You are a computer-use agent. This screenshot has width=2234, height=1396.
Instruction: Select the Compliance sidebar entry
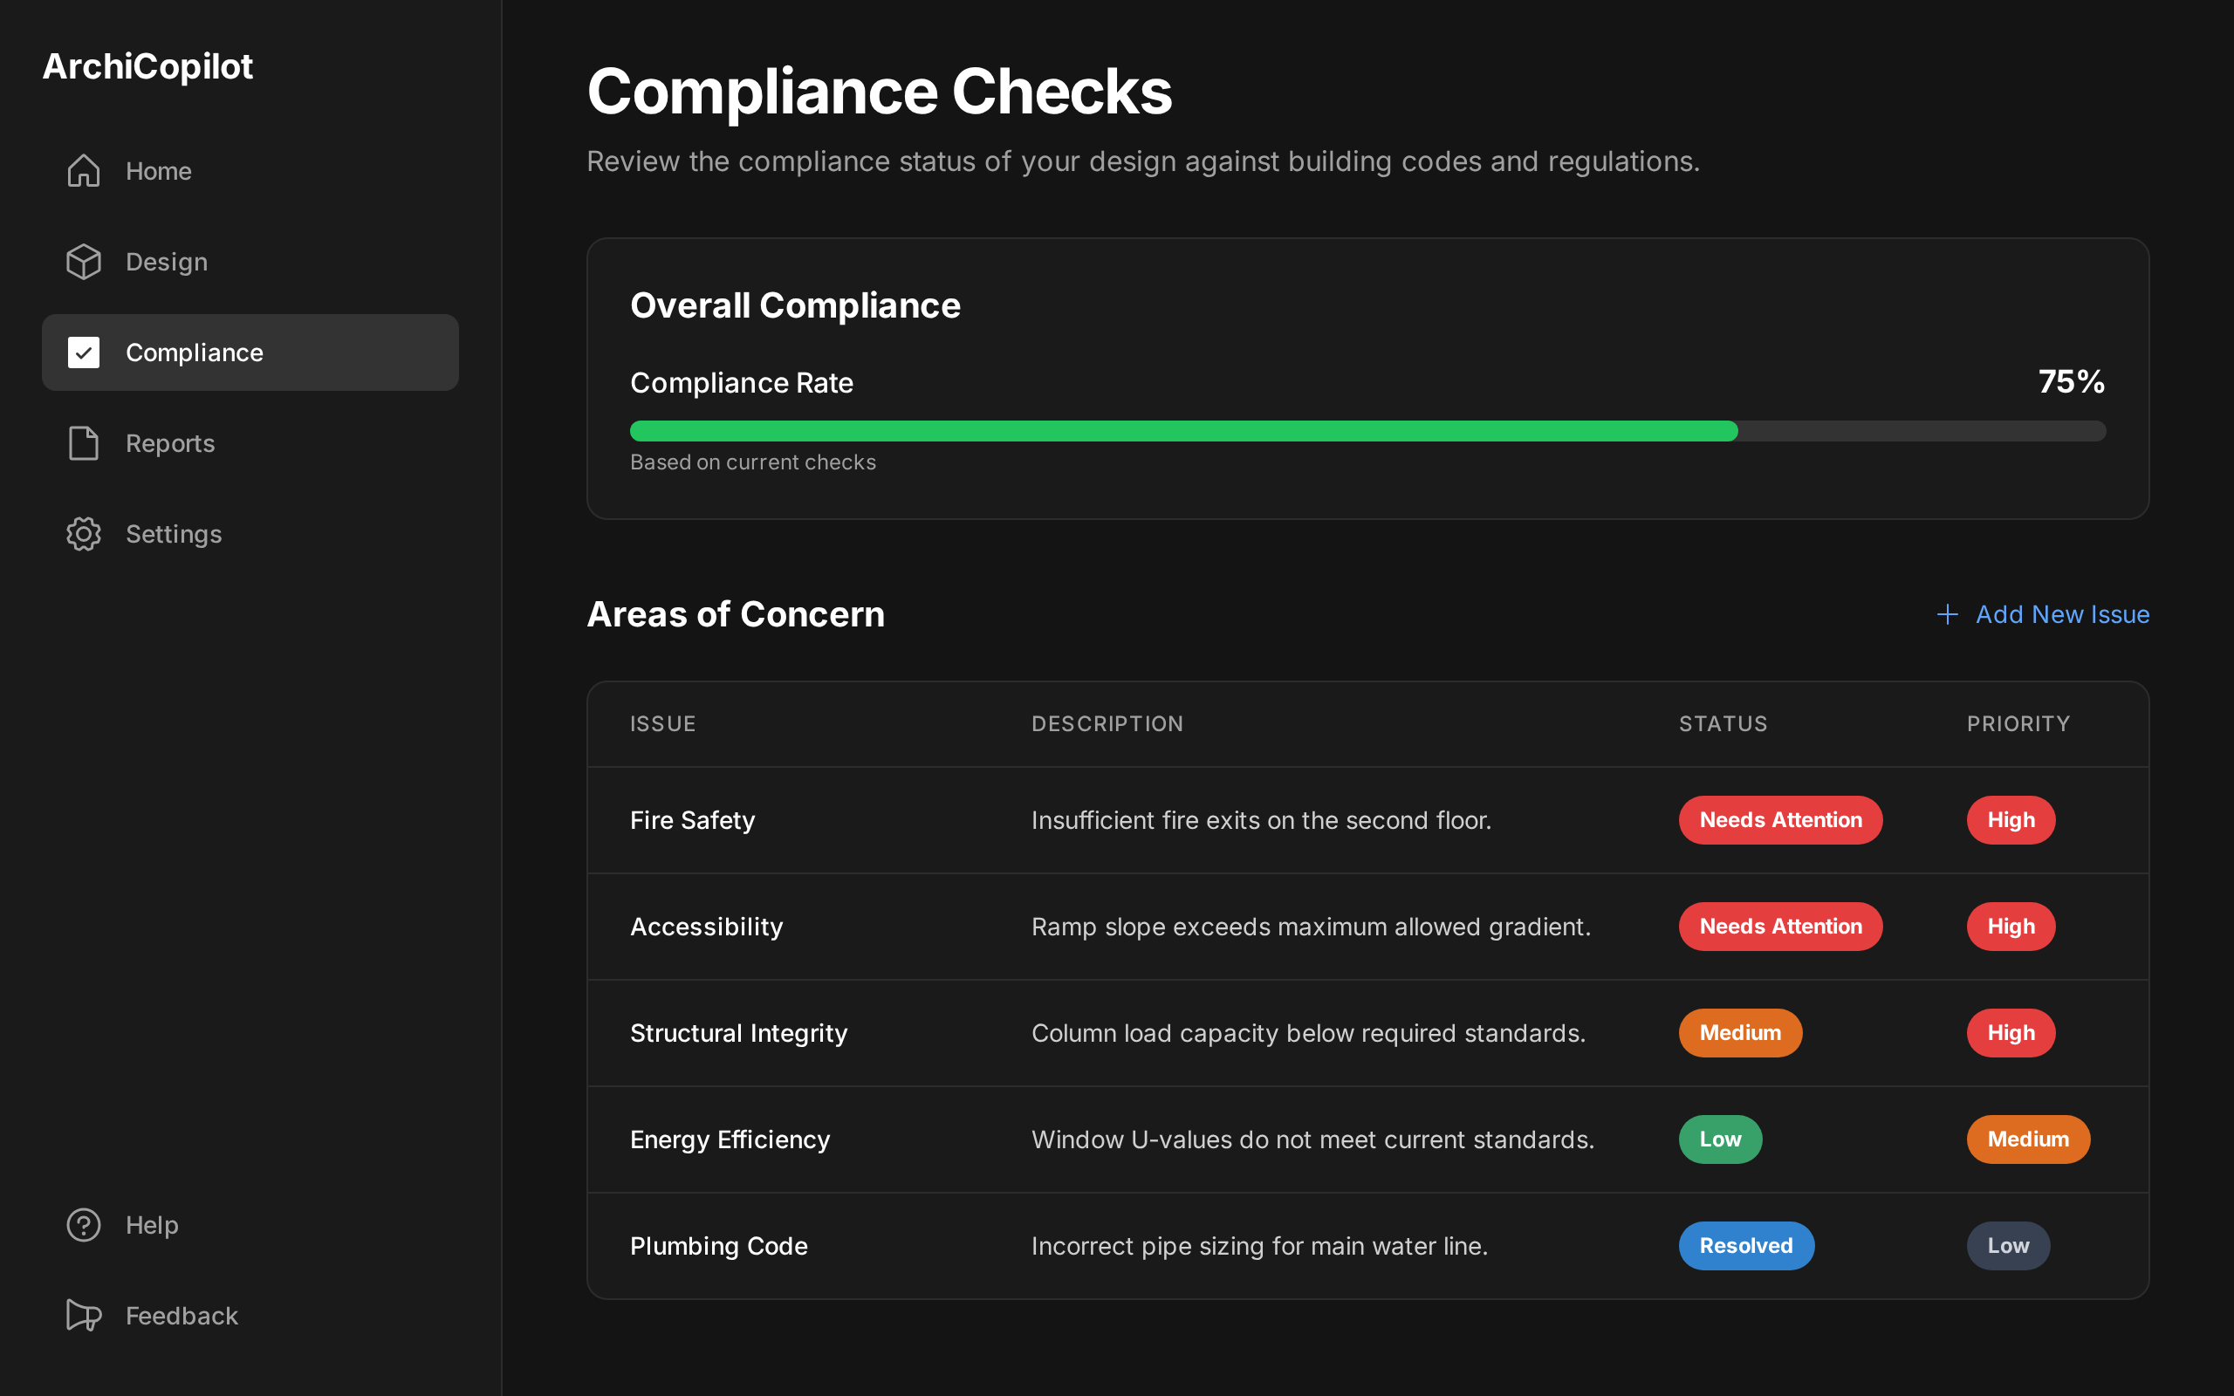(250, 352)
